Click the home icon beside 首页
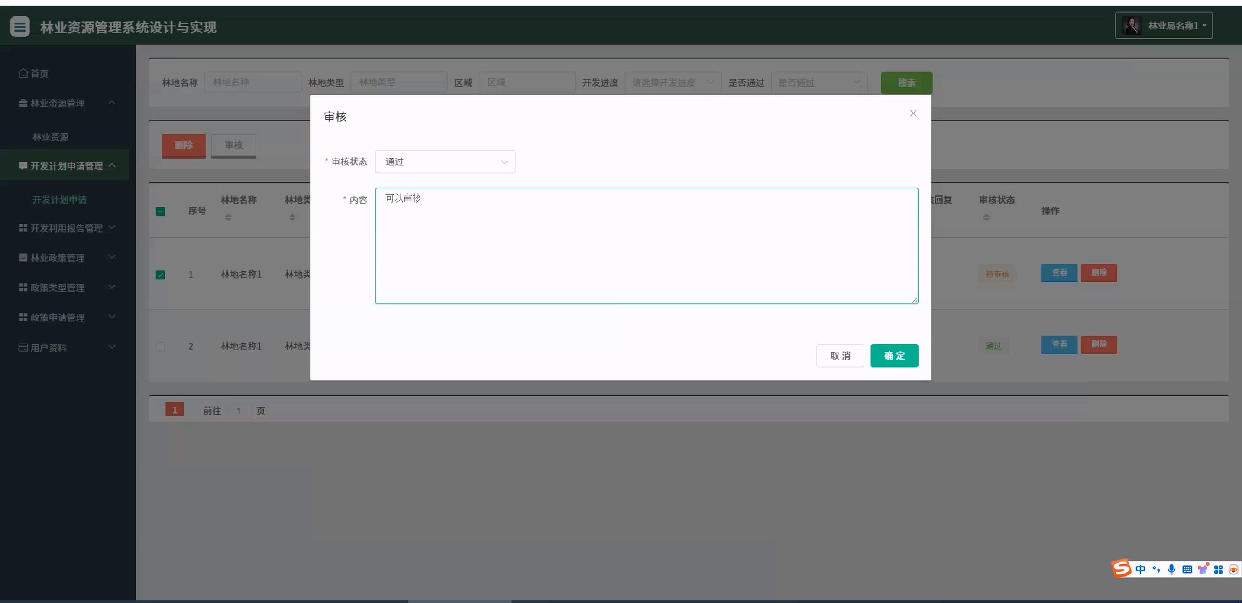Image resolution: width=1242 pixels, height=603 pixels. (23, 73)
